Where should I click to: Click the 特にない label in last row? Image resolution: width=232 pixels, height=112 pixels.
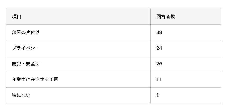click(21, 95)
